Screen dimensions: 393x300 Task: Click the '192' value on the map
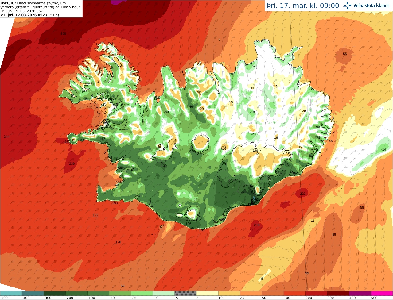point(95,215)
